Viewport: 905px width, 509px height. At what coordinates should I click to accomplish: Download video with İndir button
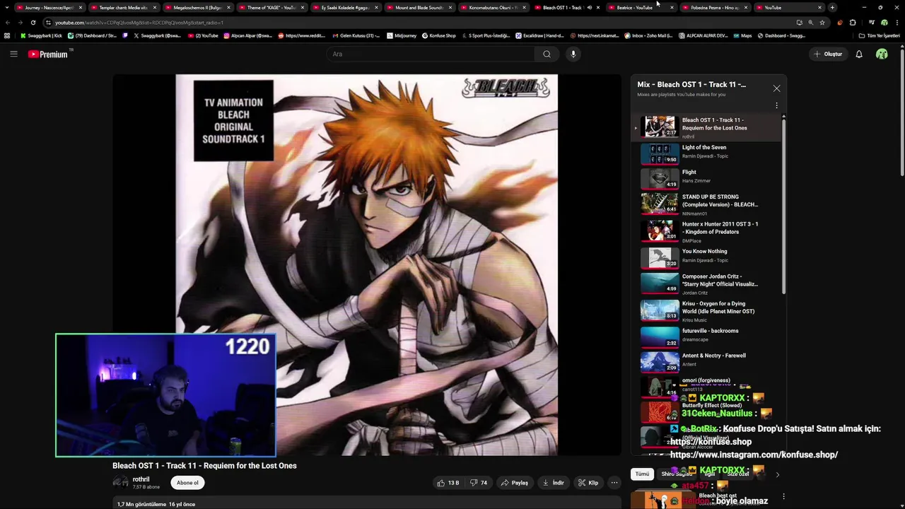pyautogui.click(x=554, y=483)
